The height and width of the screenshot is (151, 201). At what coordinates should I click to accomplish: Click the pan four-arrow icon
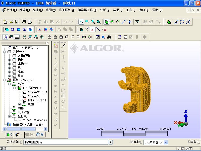pyautogui.click(x=42, y=37)
